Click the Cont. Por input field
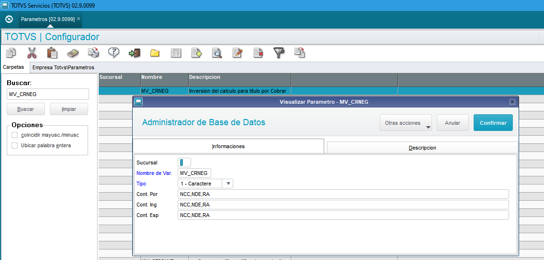544x260 pixels. [343, 194]
